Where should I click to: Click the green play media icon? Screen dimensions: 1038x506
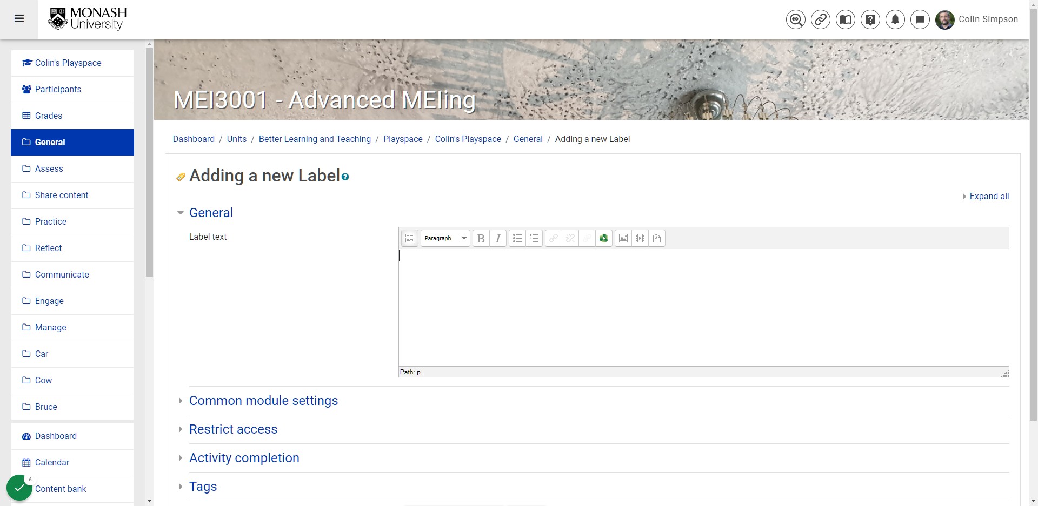(x=604, y=238)
